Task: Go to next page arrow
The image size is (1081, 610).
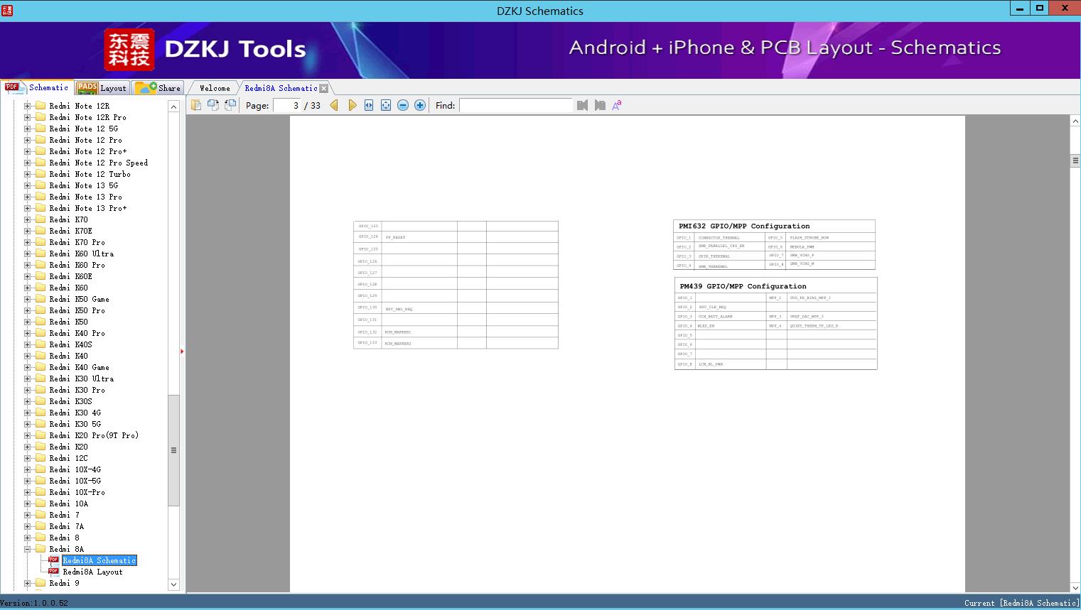Action: click(x=352, y=105)
